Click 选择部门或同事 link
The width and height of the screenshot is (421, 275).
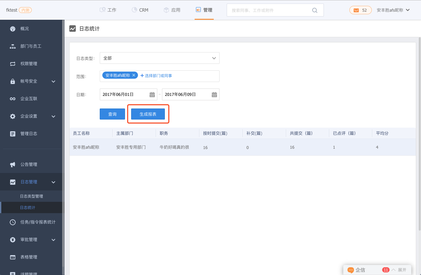(156, 75)
